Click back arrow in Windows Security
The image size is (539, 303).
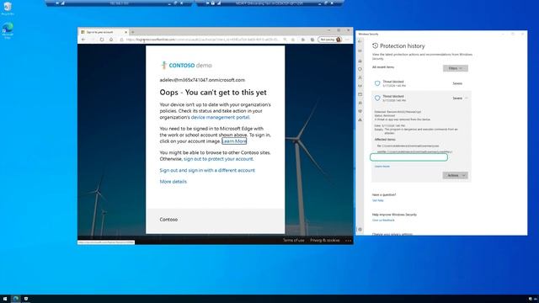[360, 41]
